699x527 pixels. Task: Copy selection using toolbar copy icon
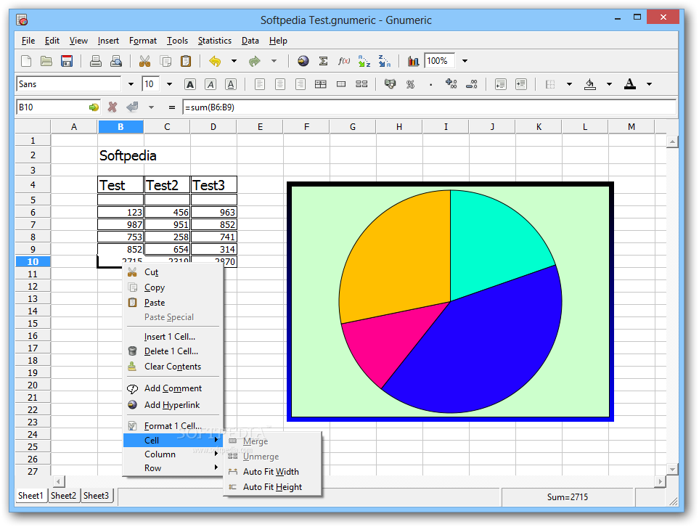click(165, 61)
